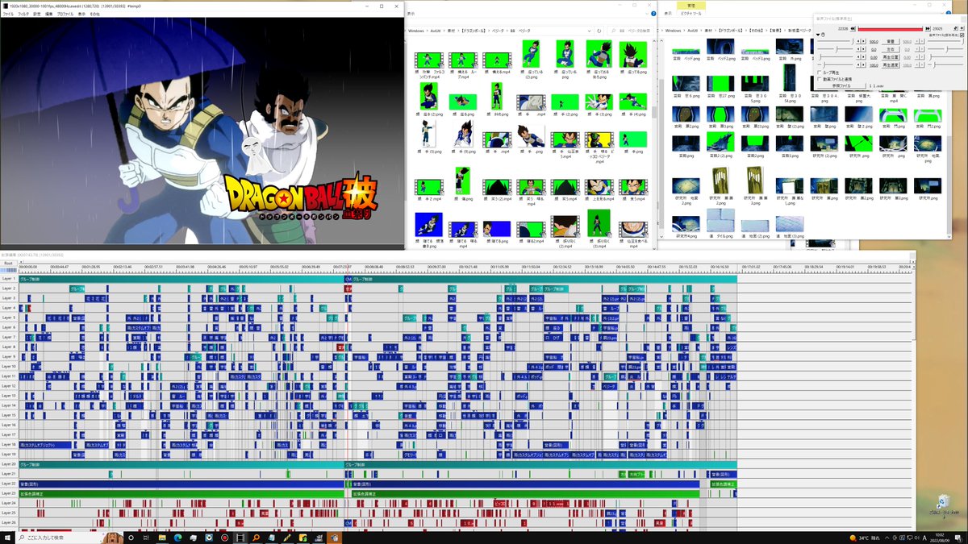The width and height of the screenshot is (968, 544).
Task: Open the red record app on taskbar
Action: coord(224,537)
